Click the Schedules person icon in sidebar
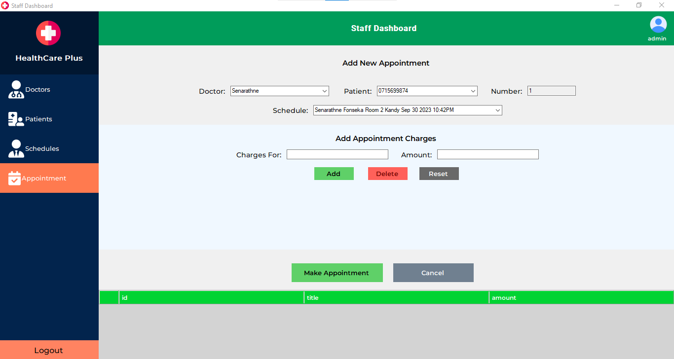 [16, 148]
